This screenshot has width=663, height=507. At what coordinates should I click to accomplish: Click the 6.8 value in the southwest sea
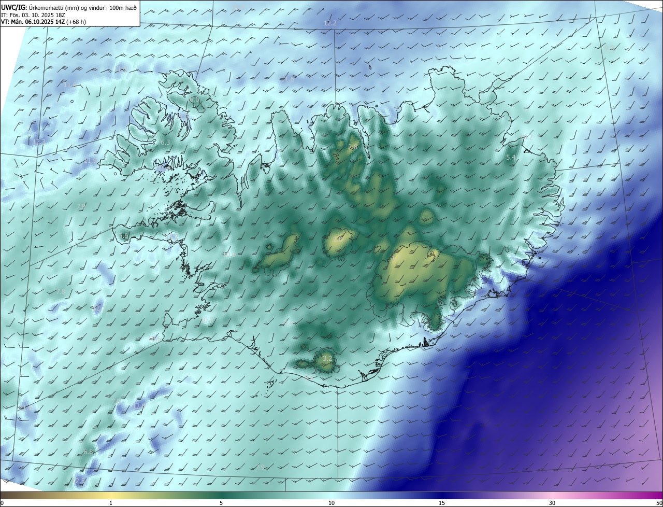pos(89,452)
